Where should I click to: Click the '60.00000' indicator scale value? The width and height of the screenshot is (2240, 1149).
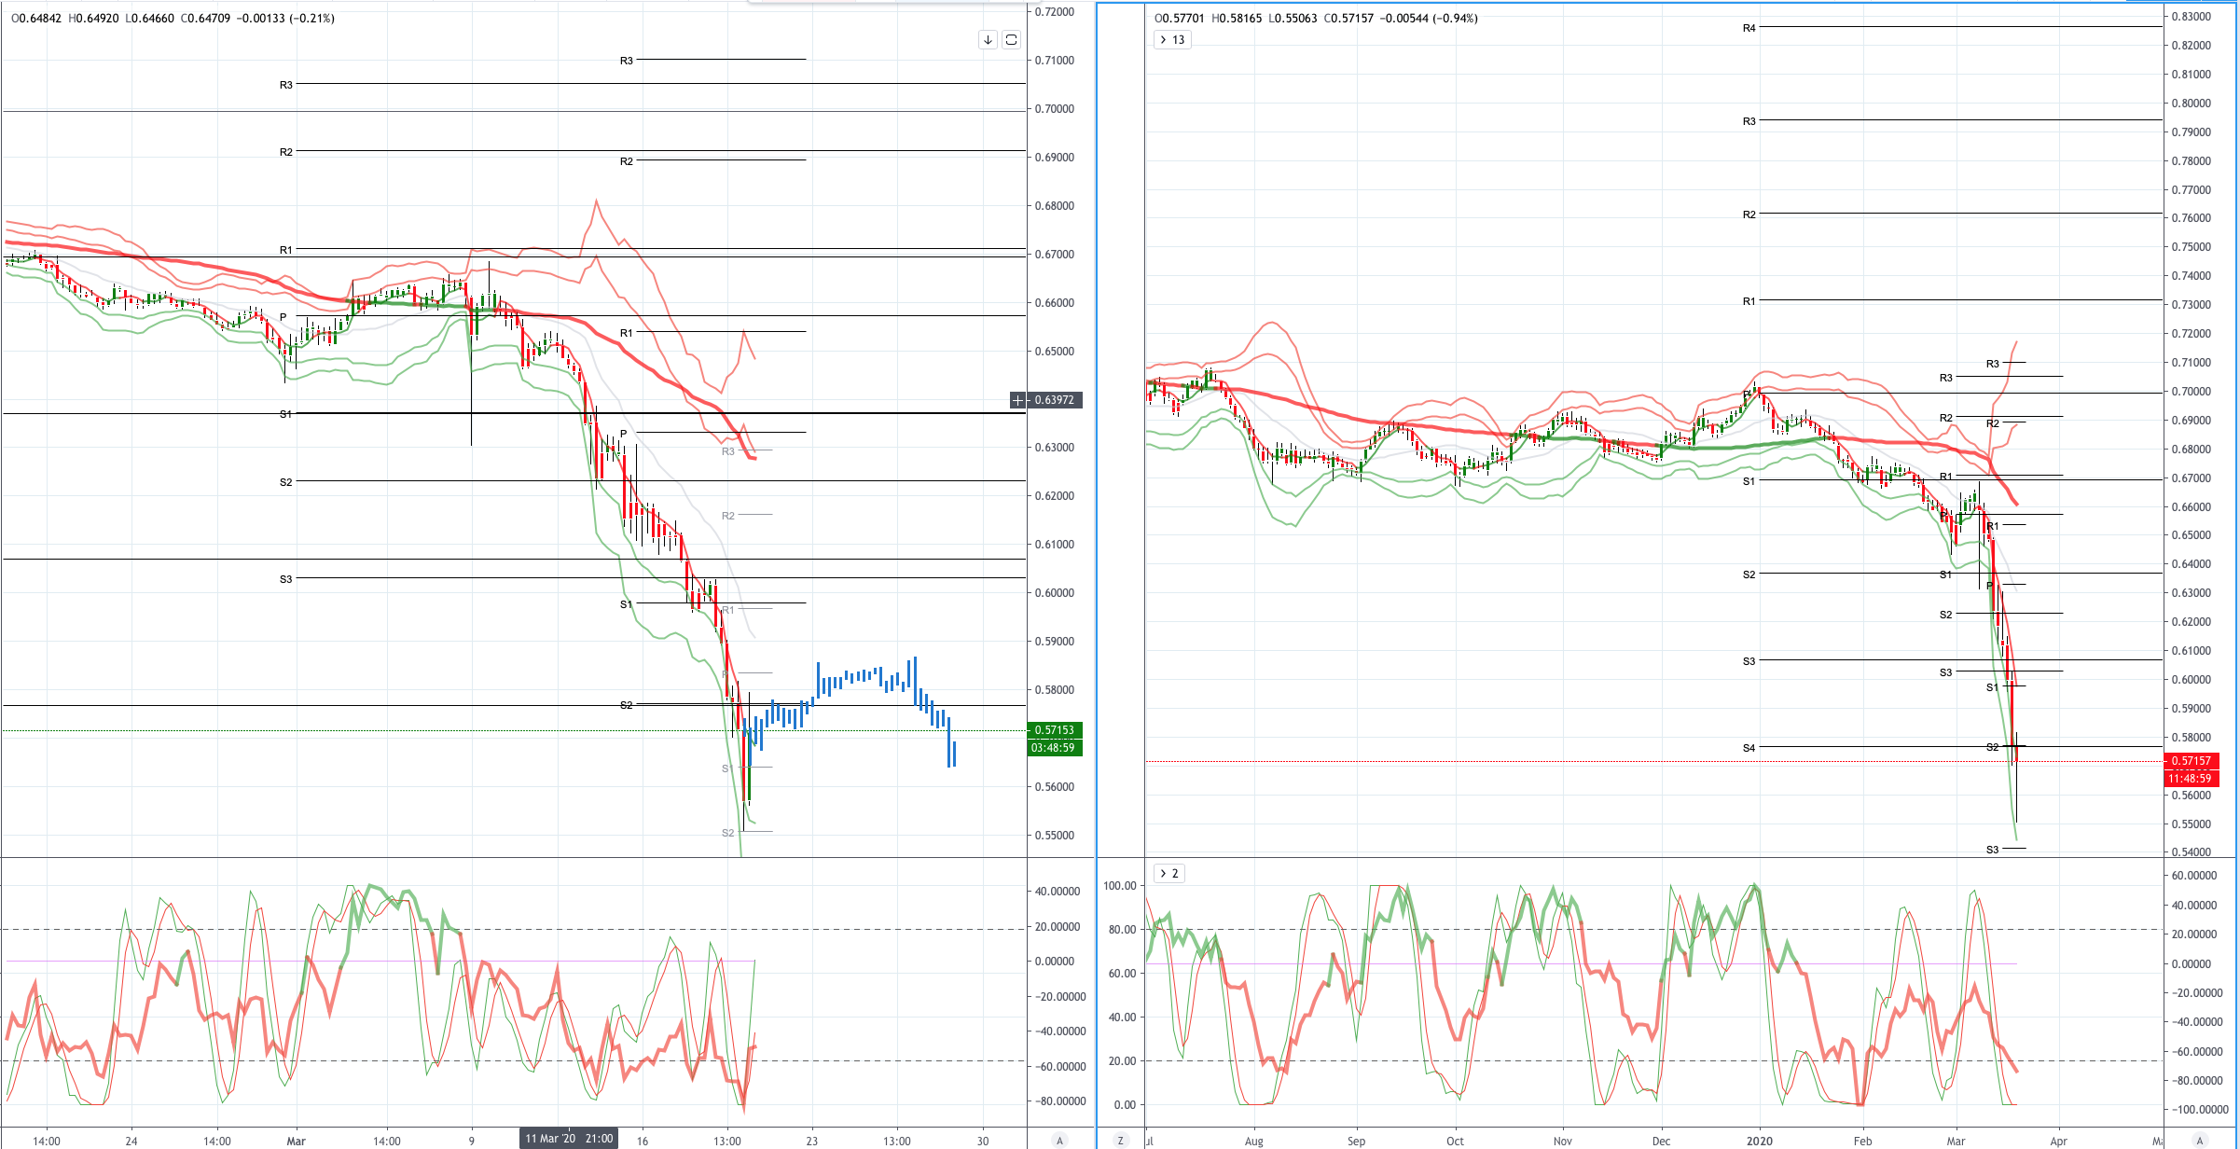(x=2194, y=876)
